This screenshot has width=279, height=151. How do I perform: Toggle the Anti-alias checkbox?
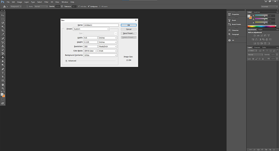79,6
